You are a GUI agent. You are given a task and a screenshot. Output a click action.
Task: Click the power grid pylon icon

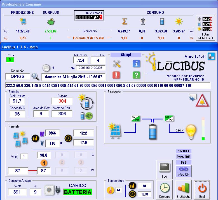pyautogui.click(x=143, y=22)
